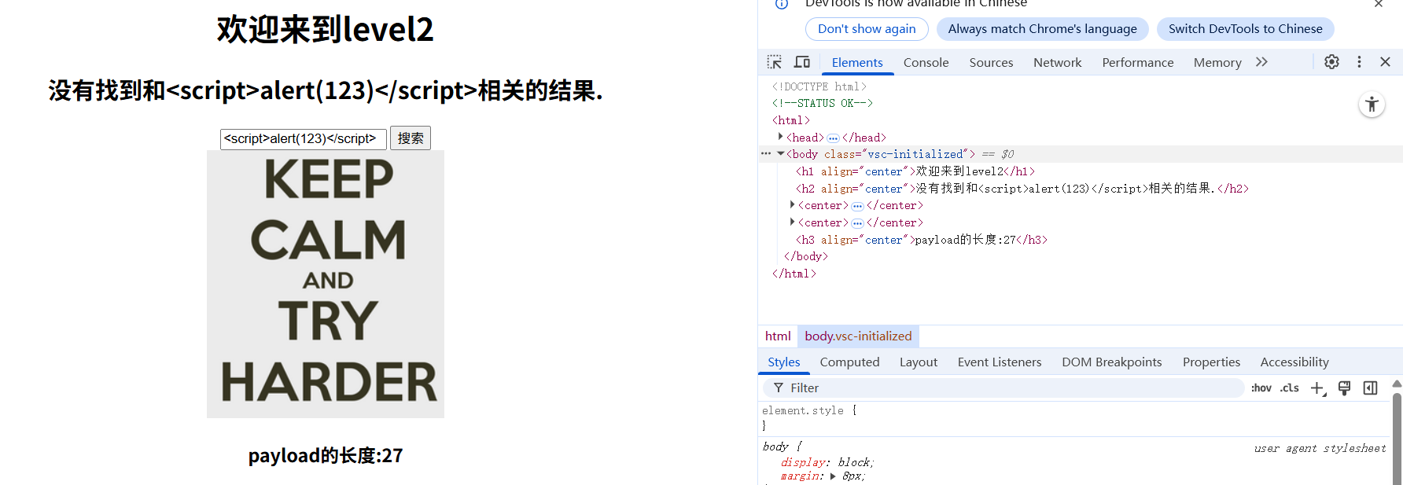The image size is (1403, 485).
Task: Open the DevTools three-dot customize menu
Action: tap(1359, 62)
